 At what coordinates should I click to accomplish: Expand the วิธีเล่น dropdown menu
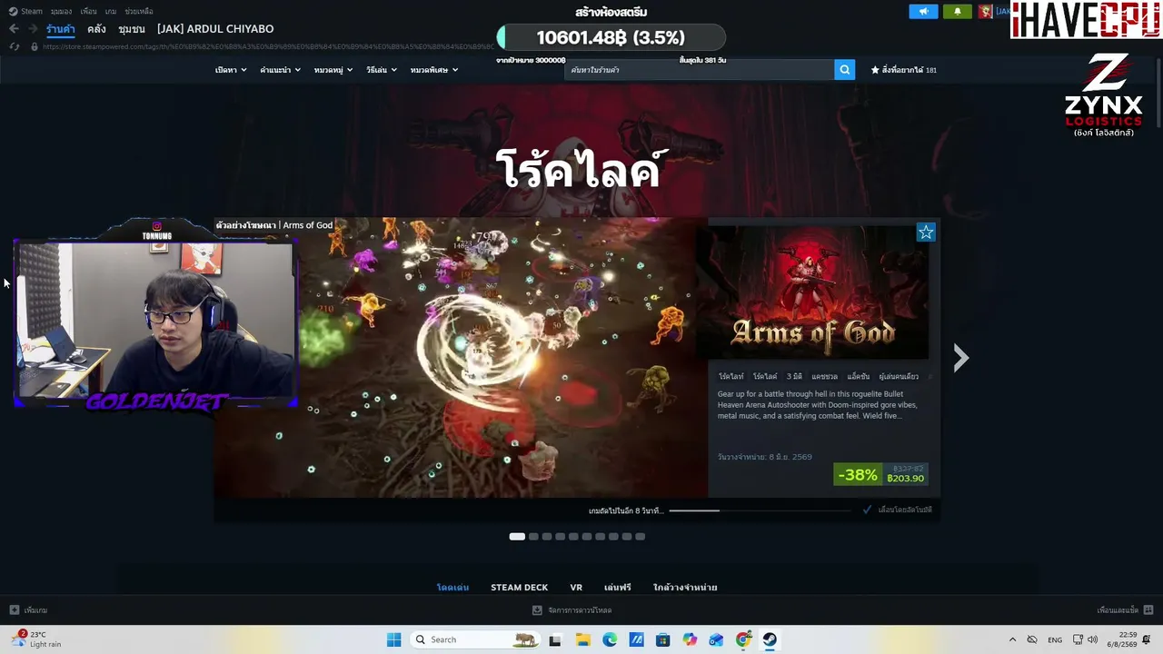pyautogui.click(x=382, y=70)
